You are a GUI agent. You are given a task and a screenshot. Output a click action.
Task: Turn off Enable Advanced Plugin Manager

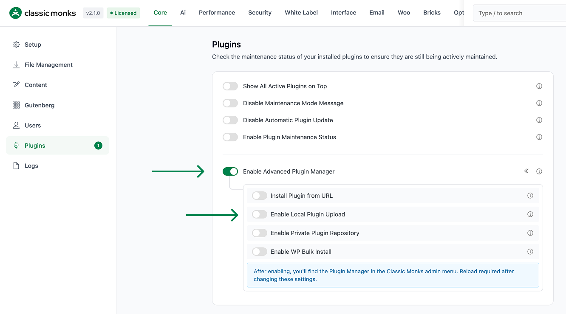pyautogui.click(x=230, y=171)
